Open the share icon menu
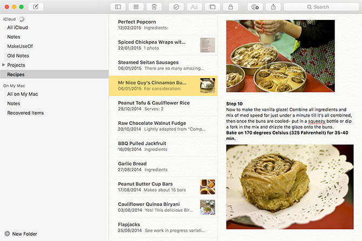 click(273, 7)
